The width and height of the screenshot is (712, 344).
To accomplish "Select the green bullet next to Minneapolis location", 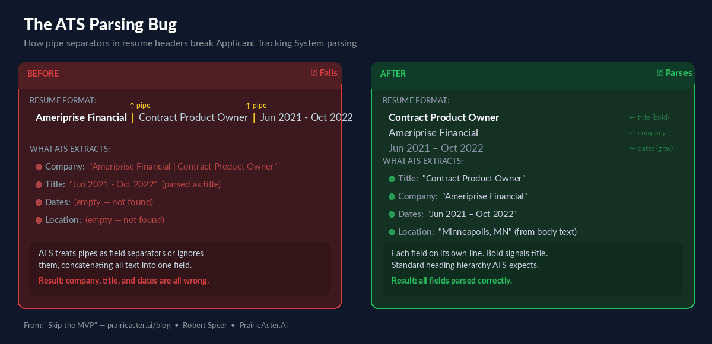I will pyautogui.click(x=392, y=232).
